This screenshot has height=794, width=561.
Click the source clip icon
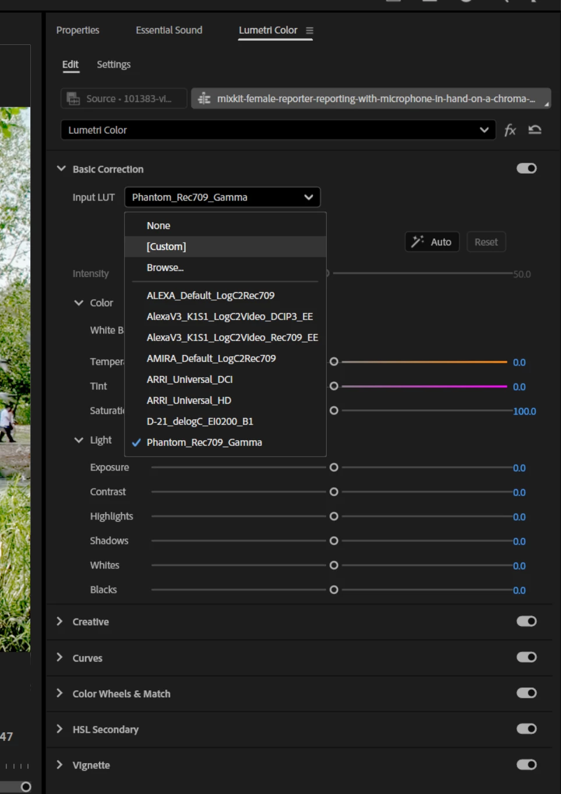pos(73,99)
